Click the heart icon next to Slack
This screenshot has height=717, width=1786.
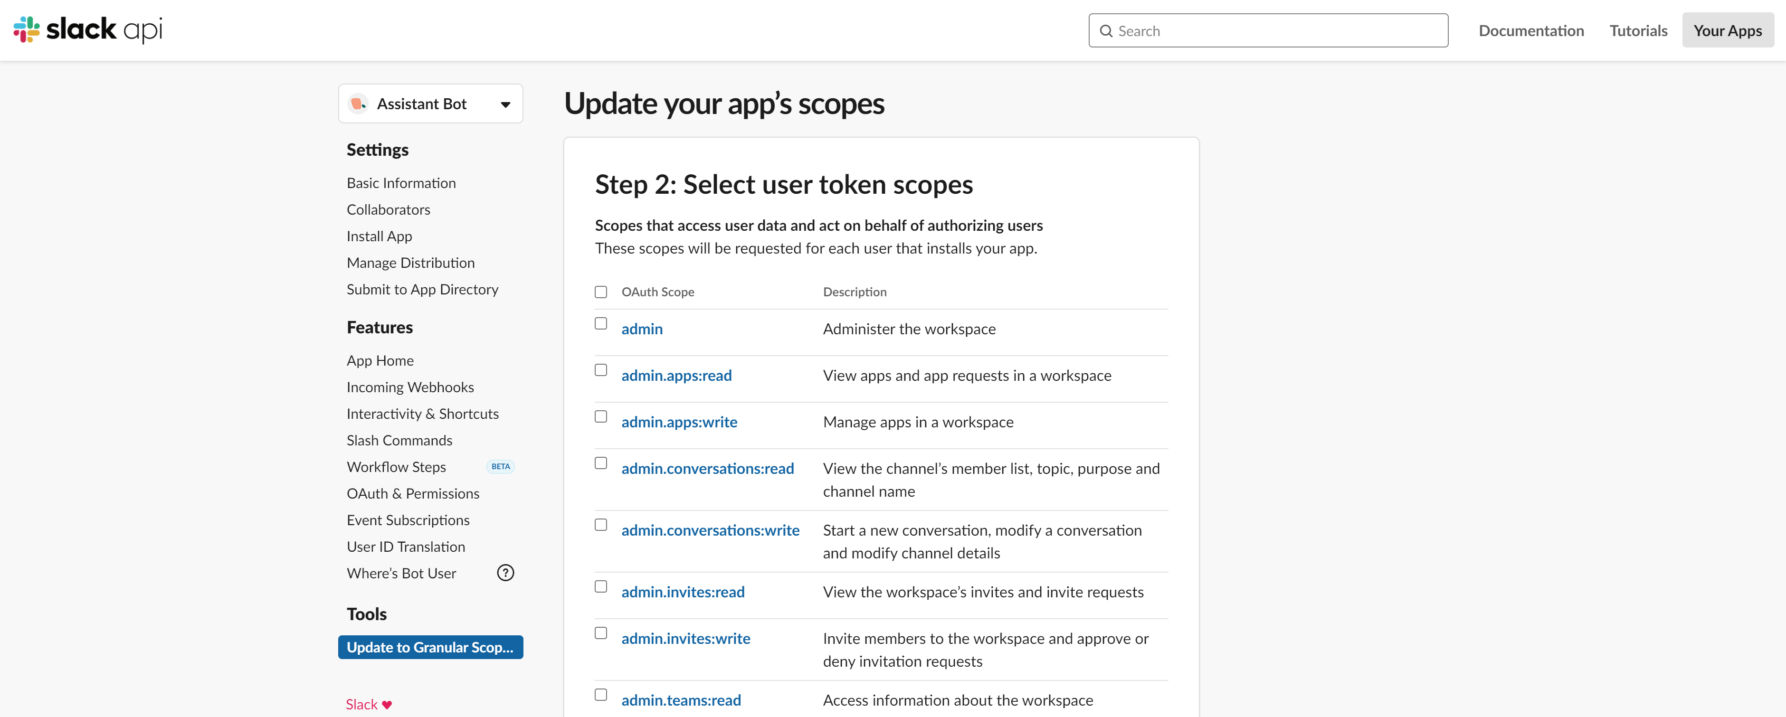click(x=386, y=704)
